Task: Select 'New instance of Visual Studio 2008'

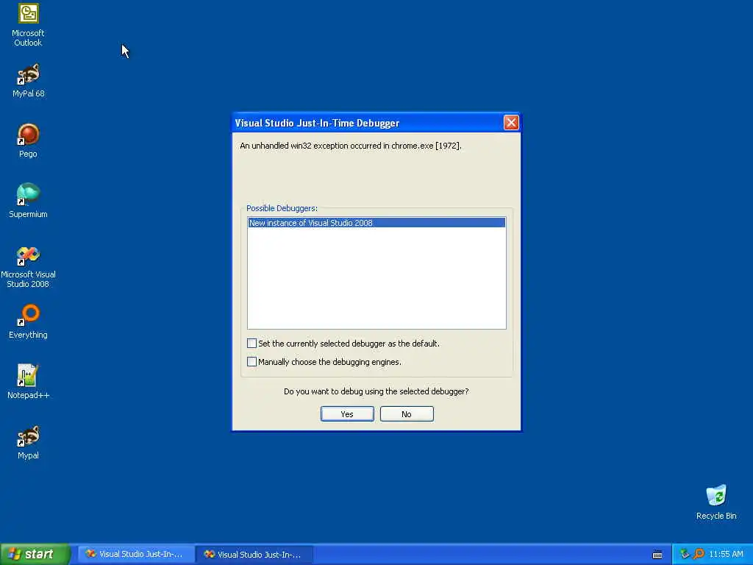Action: click(x=376, y=222)
